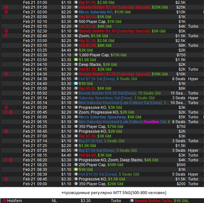Click the 15 Sea... prize cell on the 05:02 row

[x=178, y=93]
